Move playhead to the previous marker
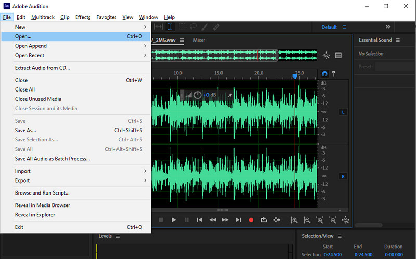 (x=199, y=220)
